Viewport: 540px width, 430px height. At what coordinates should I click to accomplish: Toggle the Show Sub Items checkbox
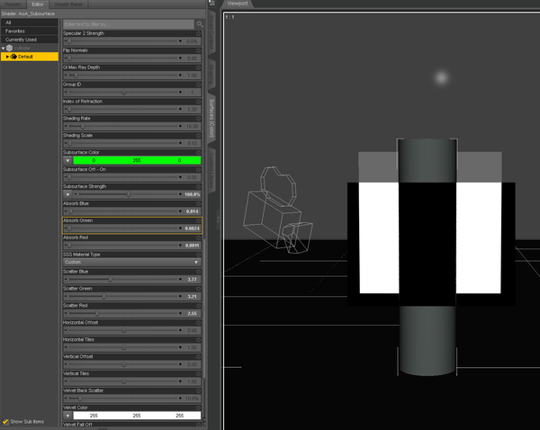pos(5,422)
